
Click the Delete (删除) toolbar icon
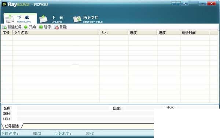point(56,27)
